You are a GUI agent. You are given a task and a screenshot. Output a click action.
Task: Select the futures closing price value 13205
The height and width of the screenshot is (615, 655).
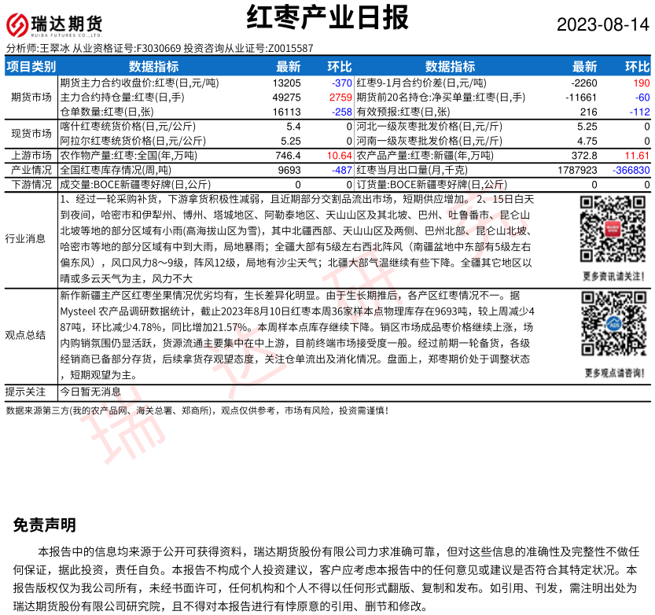point(286,83)
